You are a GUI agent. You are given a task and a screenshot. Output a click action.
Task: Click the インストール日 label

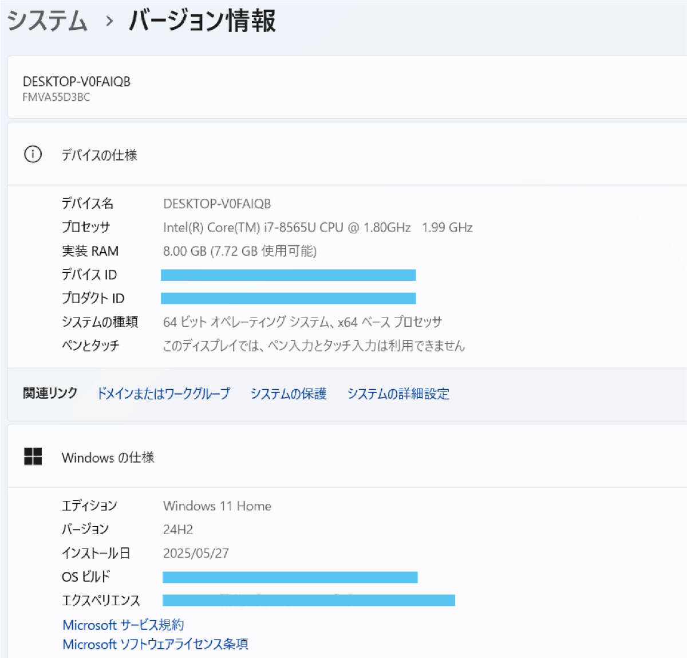[96, 553]
